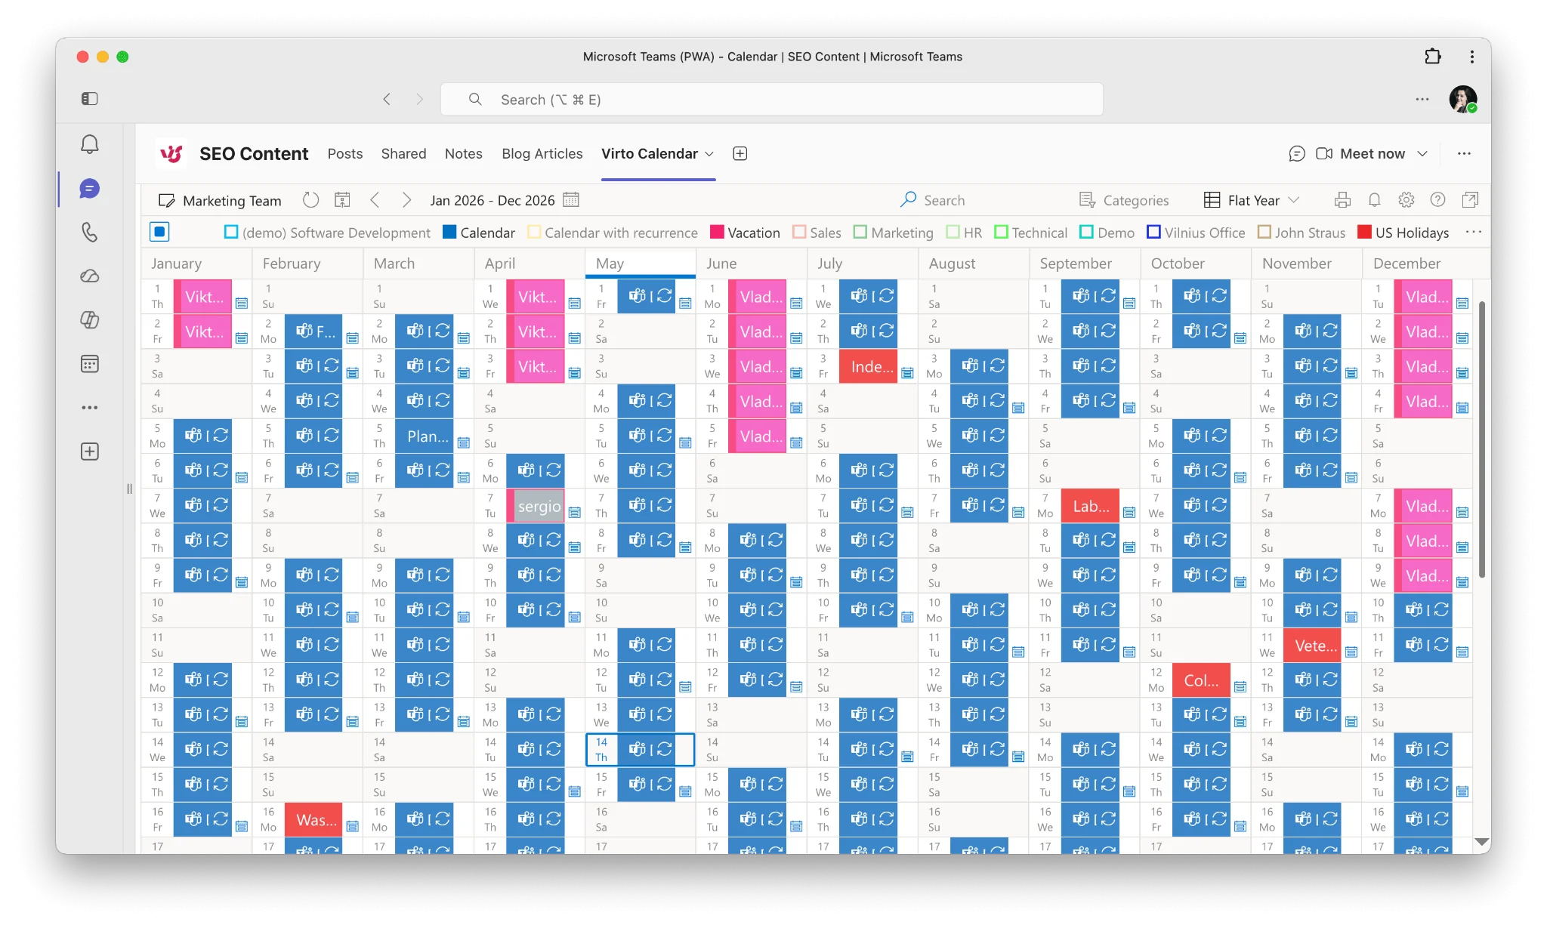Open the conversation icon next to Meet now
This screenshot has width=1547, height=928.
(1297, 154)
